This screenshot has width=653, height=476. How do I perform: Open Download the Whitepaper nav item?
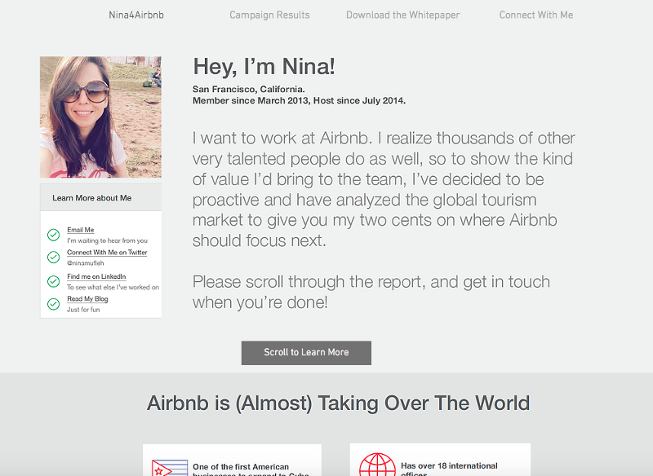click(402, 15)
